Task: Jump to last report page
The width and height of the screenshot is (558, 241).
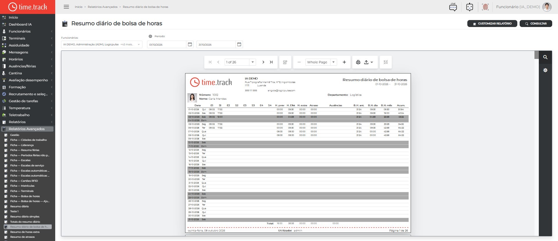Action: (271, 62)
